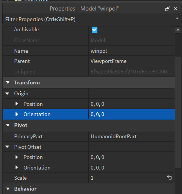This screenshot has width=182, height=194.
Task: Reset Scale value with the revert arrow
Action: (x=170, y=177)
